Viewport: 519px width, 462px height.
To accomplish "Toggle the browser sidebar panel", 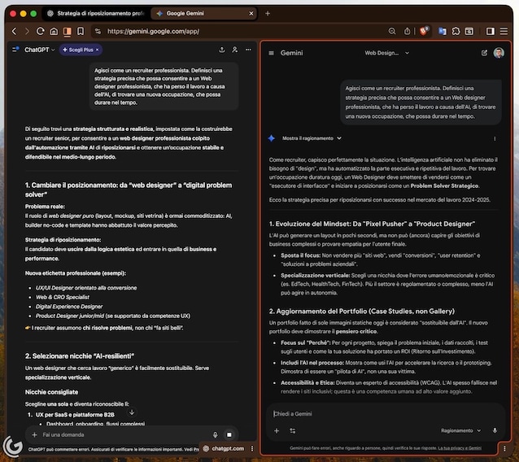I will click(491, 31).
